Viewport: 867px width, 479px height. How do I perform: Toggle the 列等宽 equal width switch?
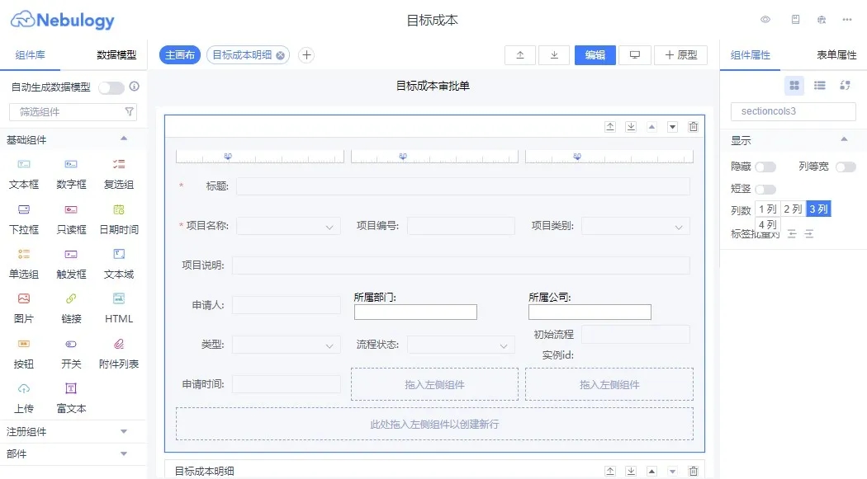click(x=846, y=167)
